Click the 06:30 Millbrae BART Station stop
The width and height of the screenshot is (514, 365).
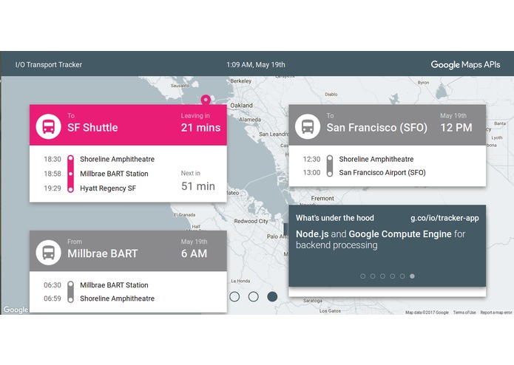tap(96, 285)
